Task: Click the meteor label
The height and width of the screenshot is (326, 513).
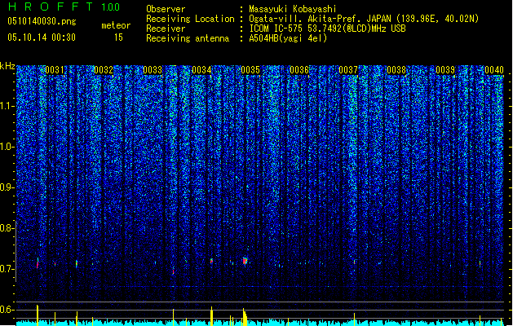Action: (x=116, y=25)
